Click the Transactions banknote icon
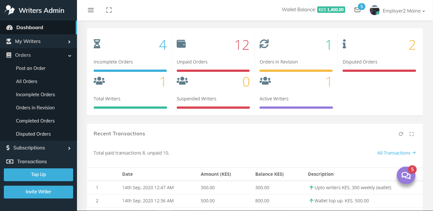Screen dimensions: 433x211 (10, 162)
